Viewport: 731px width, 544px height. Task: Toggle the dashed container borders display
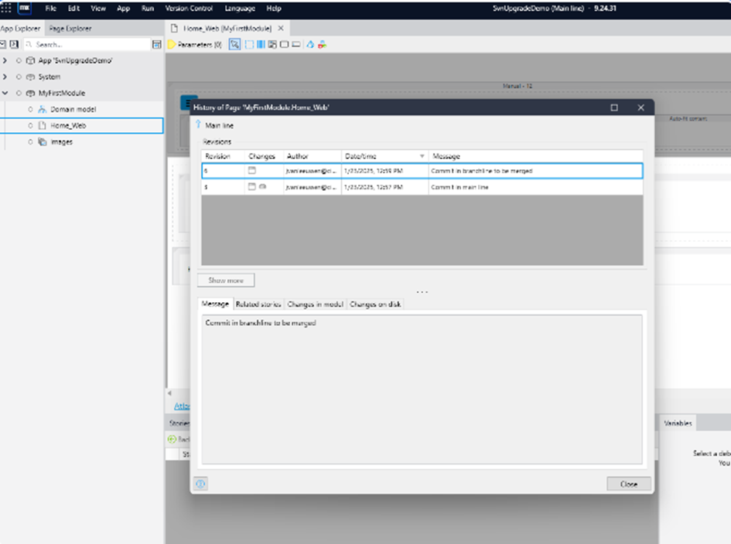(x=249, y=44)
